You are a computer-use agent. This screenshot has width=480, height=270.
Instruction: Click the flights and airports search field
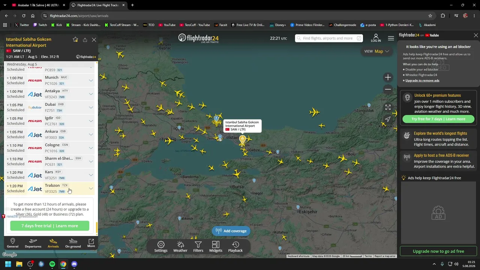pos(329,38)
